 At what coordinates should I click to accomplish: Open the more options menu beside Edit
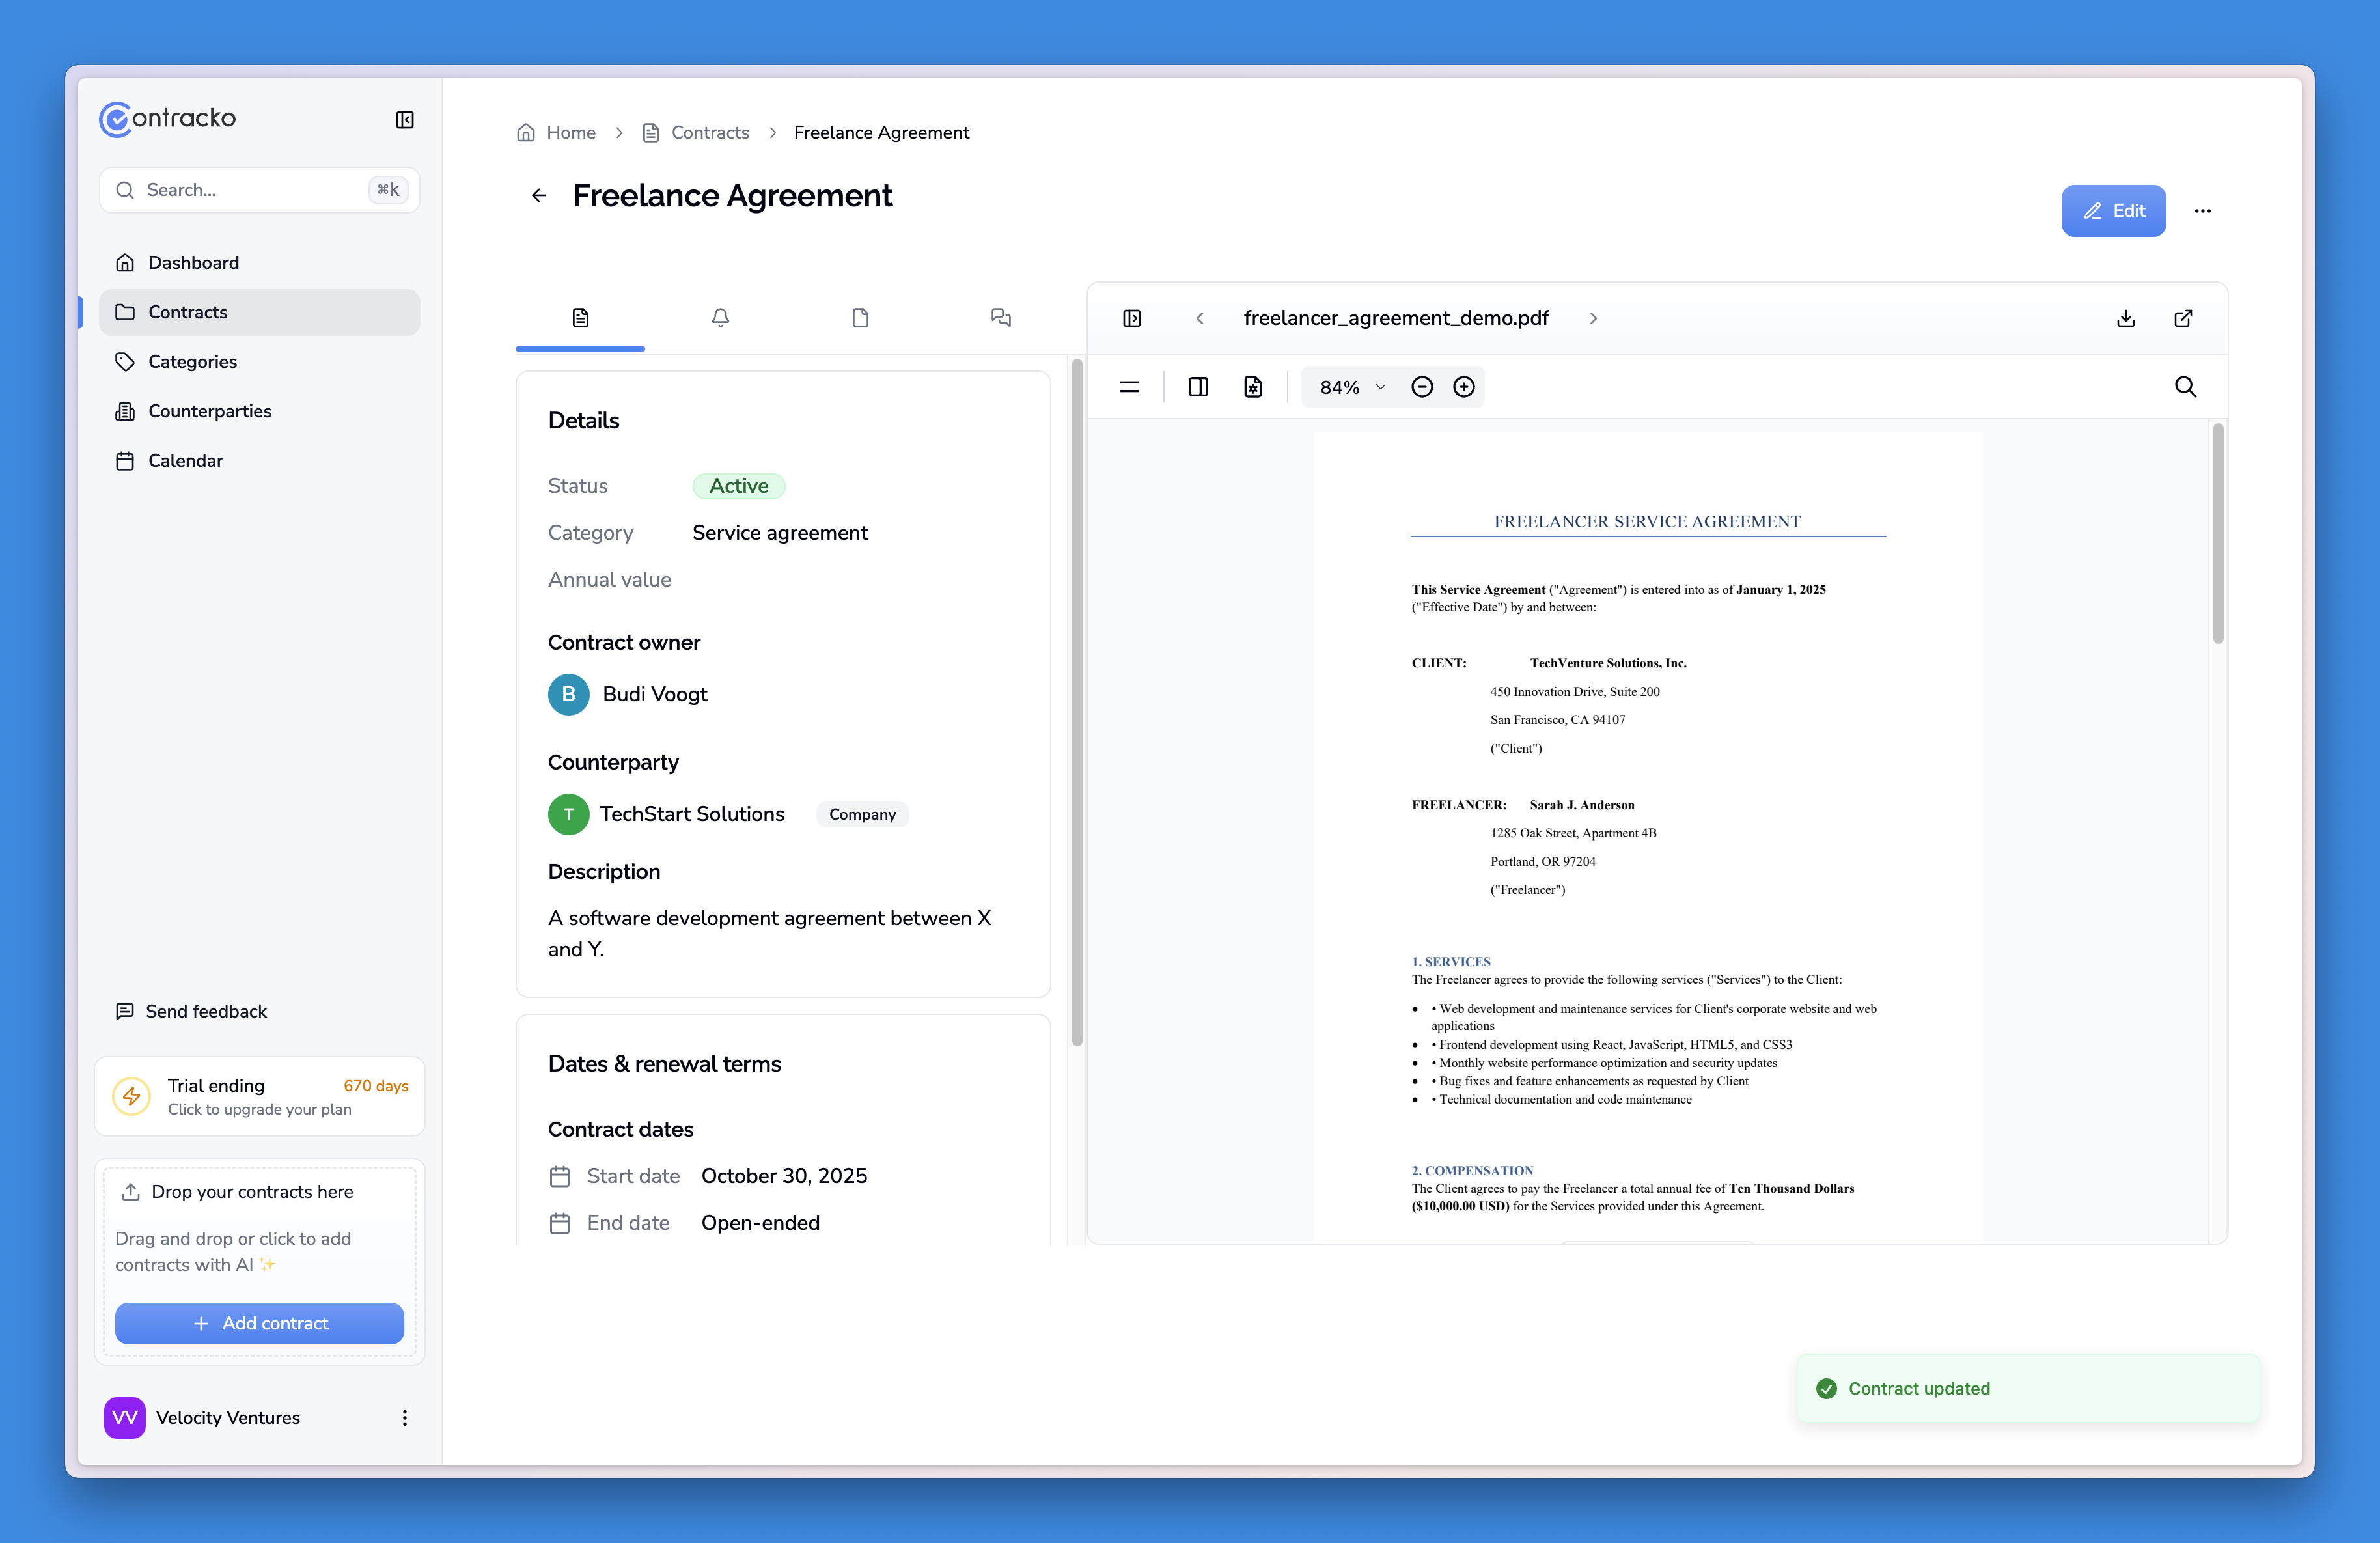2202,211
